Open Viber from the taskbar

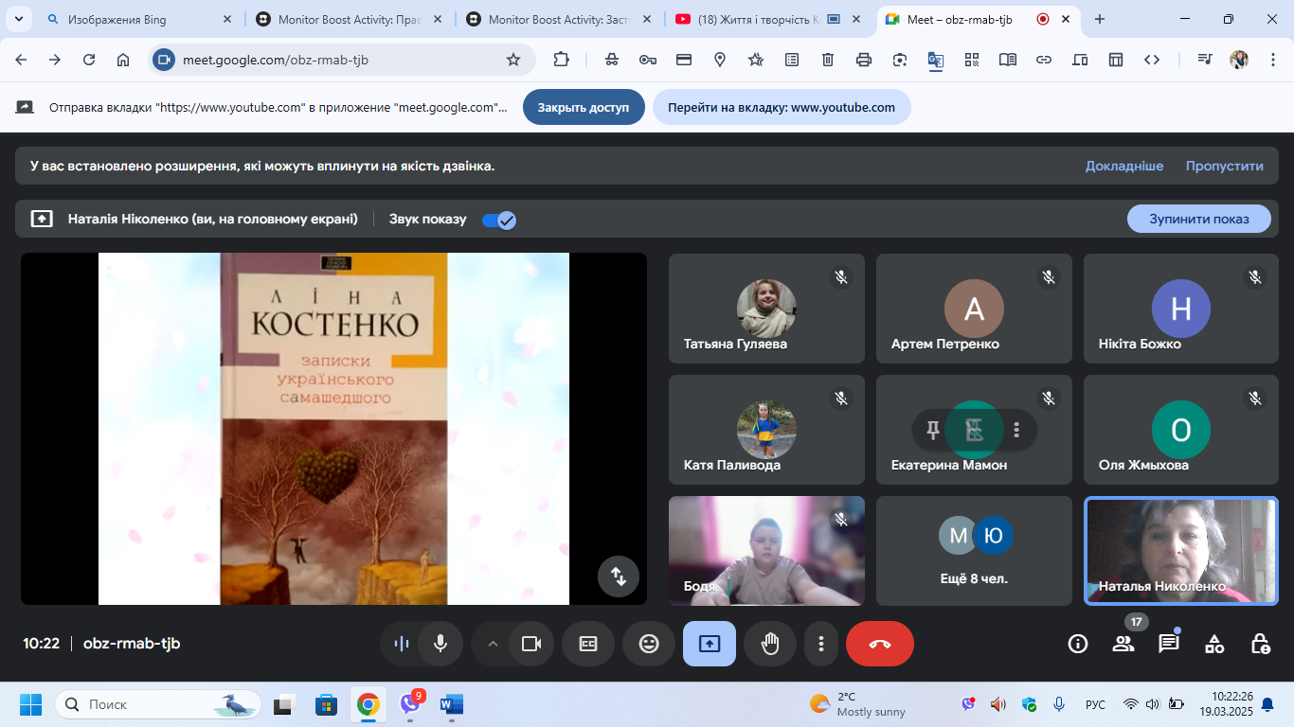(x=410, y=704)
